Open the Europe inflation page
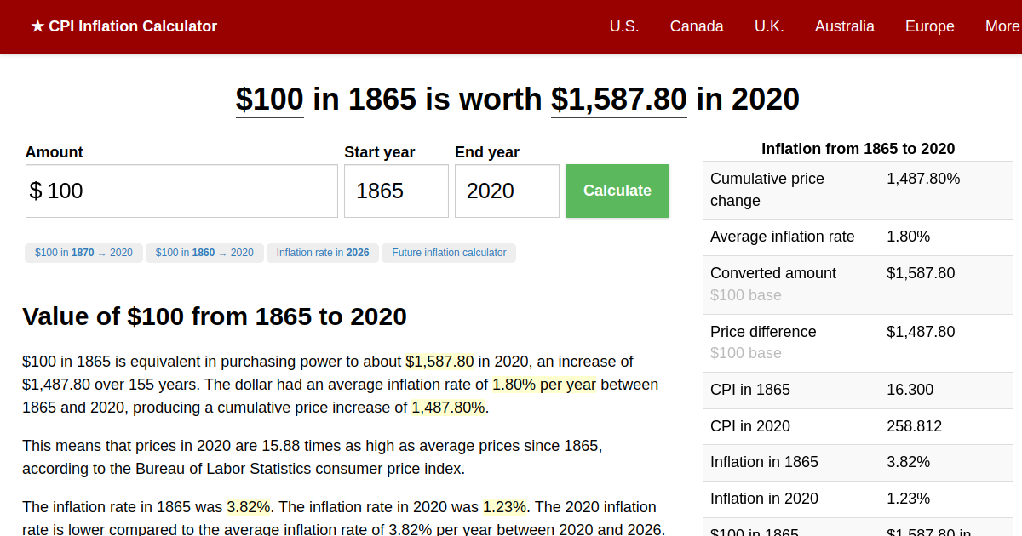Screen dimensions: 1022x536 pos(929,26)
